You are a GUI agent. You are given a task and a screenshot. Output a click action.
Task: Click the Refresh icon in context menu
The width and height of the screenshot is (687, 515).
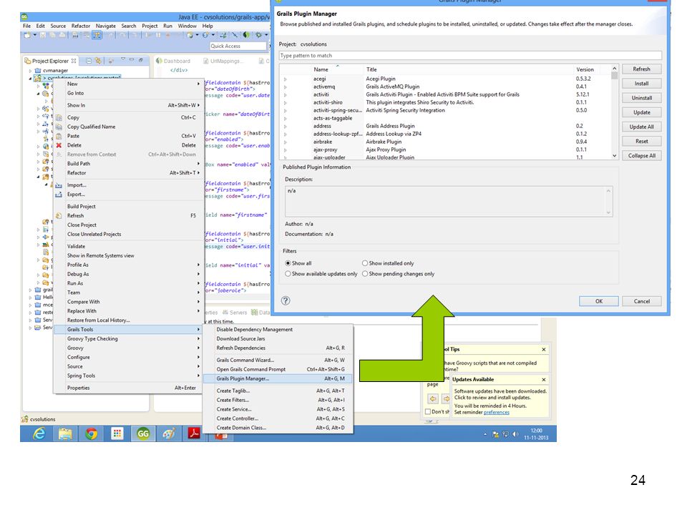[59, 215]
